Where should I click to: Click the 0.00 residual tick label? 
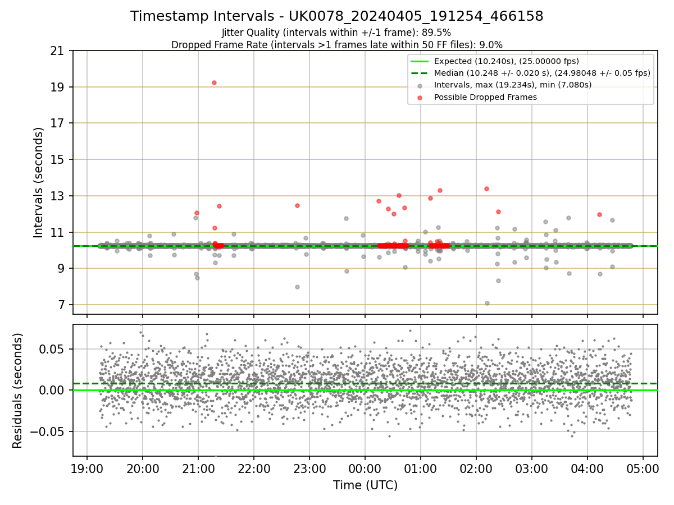[51, 390]
